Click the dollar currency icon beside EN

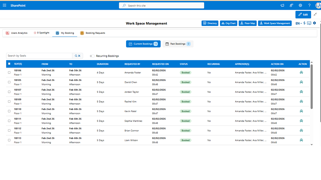pos(304,23)
